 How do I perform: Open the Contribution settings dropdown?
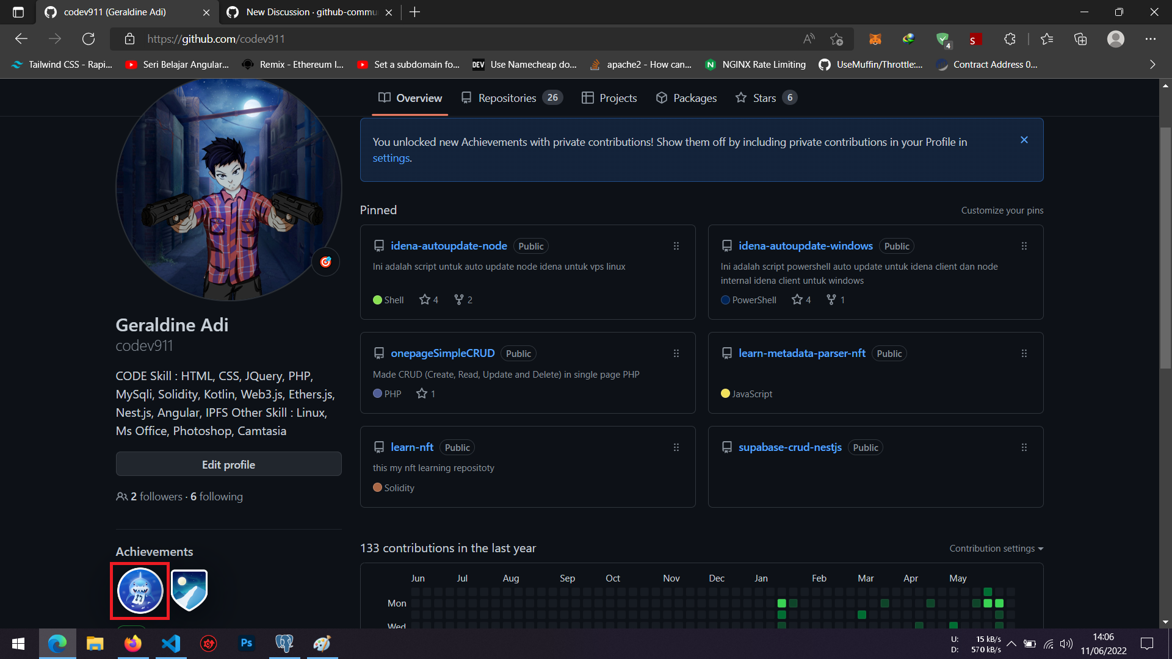click(996, 548)
